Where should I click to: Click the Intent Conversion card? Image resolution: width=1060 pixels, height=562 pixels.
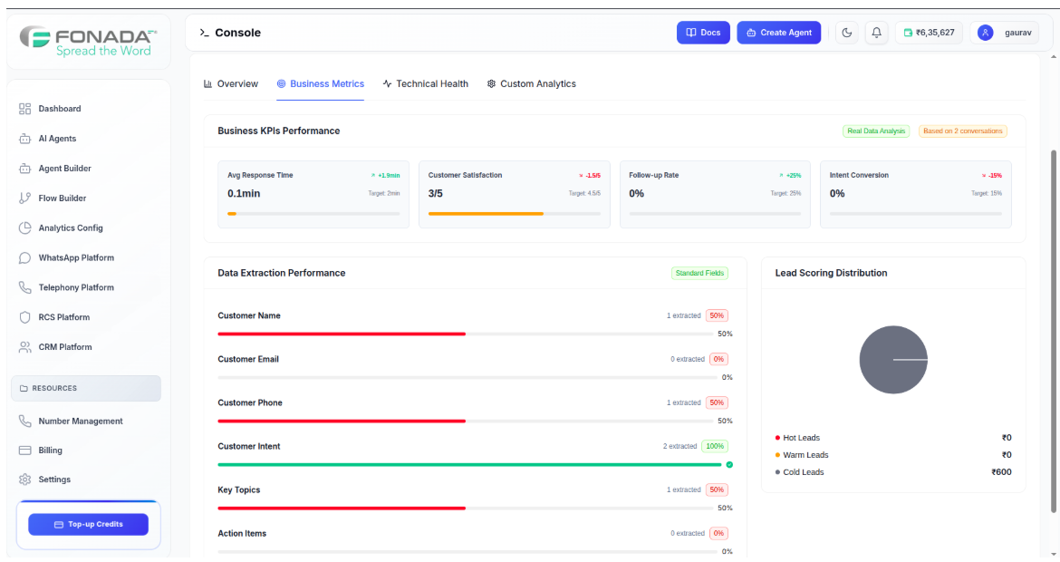915,194
